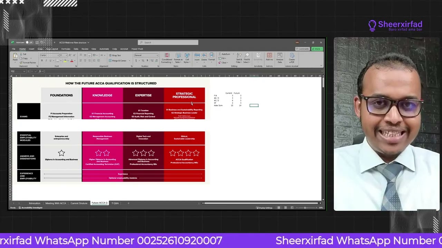Toggle Underline formatting

click(50, 61)
